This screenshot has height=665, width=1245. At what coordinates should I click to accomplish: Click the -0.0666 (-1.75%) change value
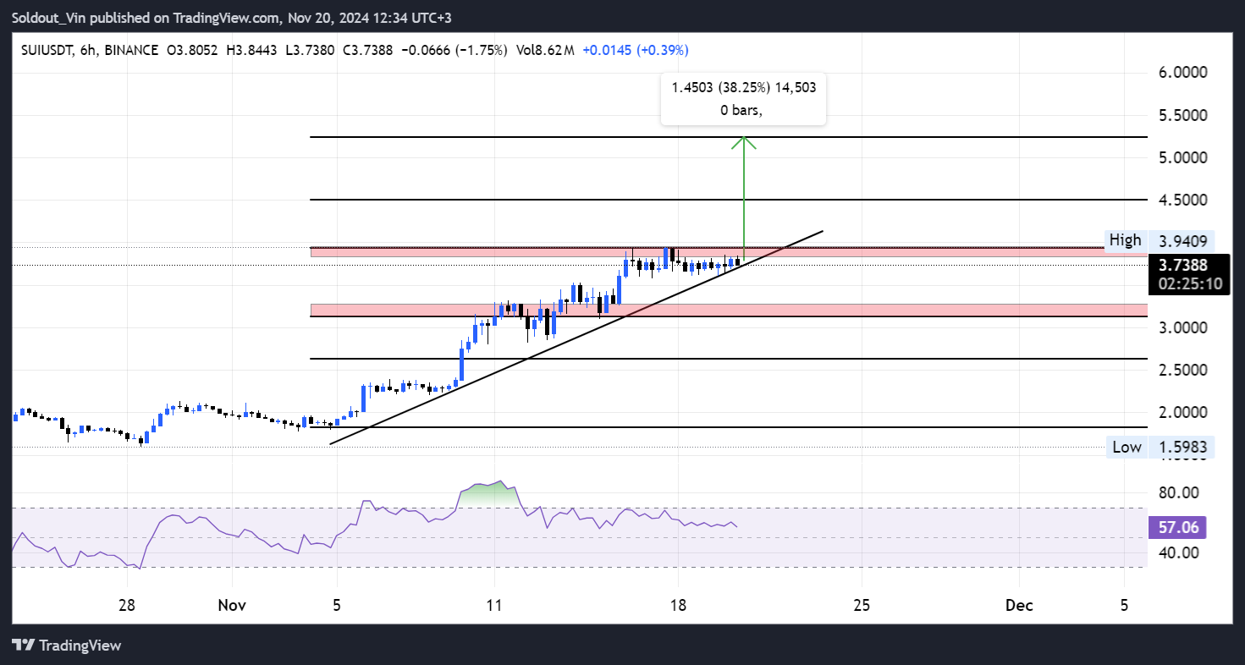[453, 50]
